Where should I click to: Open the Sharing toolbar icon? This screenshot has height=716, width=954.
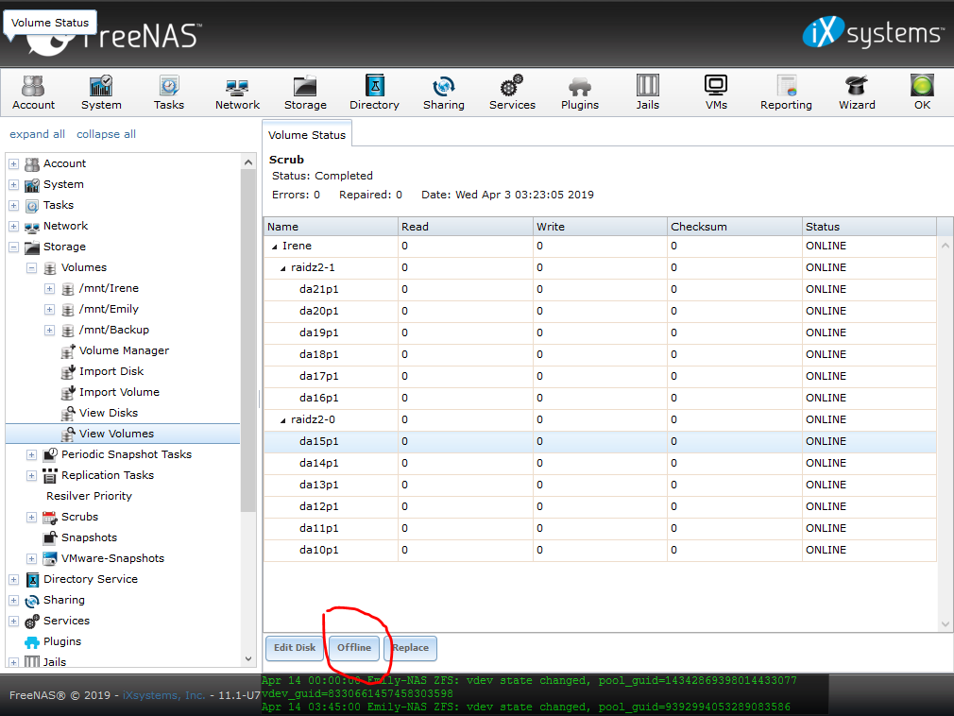coord(444,93)
